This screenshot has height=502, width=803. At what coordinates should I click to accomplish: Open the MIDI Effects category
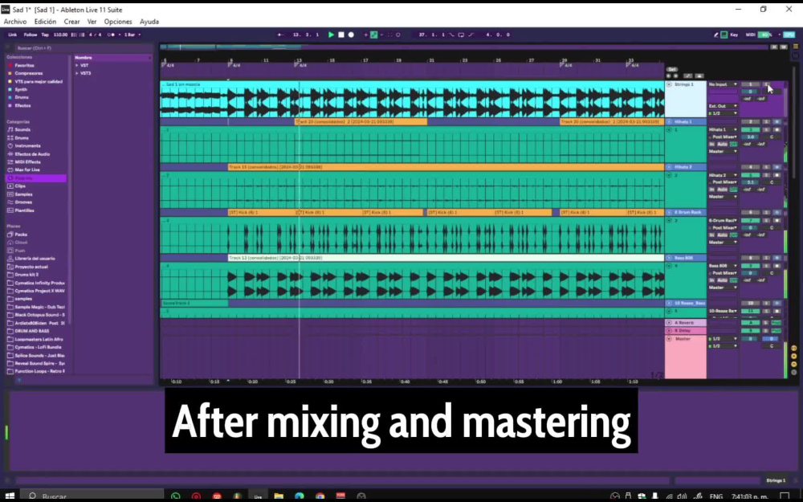point(27,162)
